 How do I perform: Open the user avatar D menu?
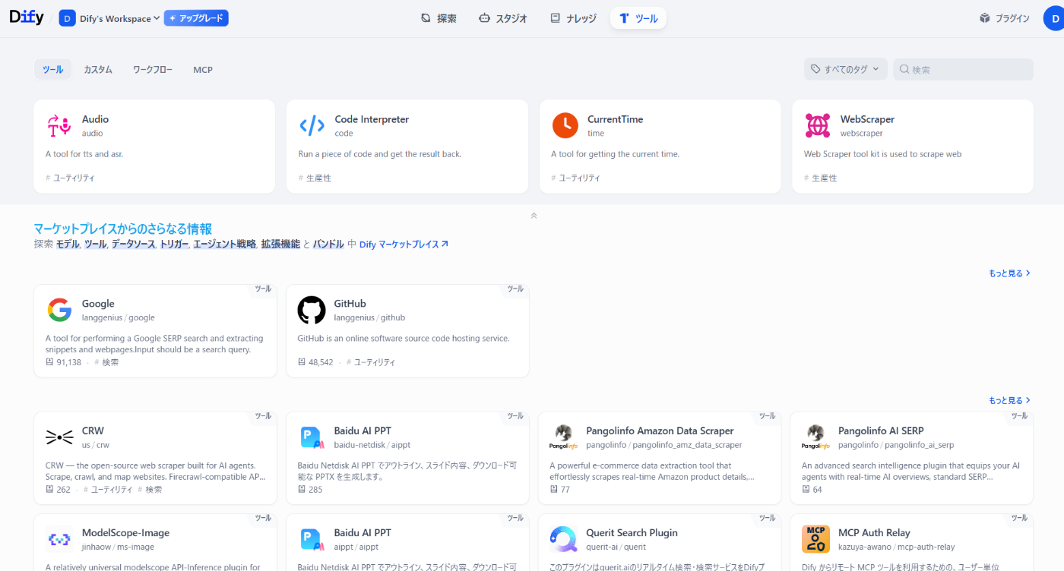1056,18
